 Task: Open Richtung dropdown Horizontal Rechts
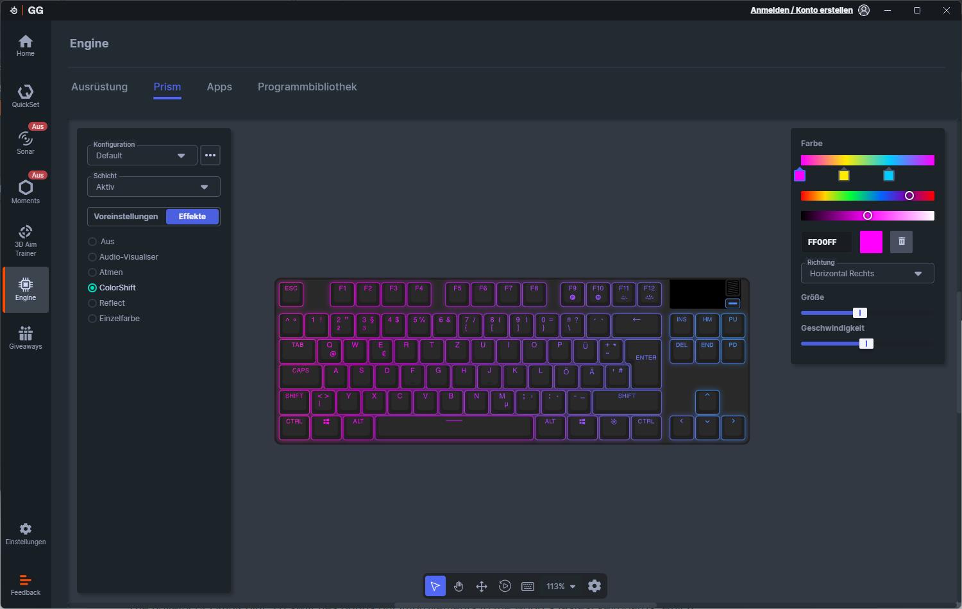866,274
